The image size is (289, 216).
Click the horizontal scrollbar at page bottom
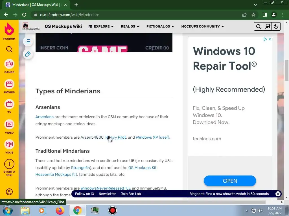click(x=166, y=202)
